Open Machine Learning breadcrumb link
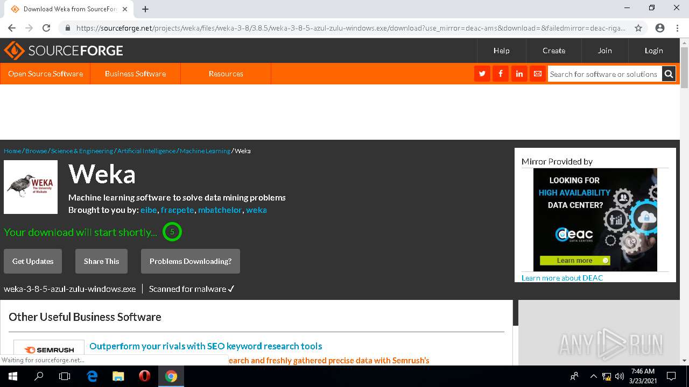This screenshot has height=387, width=689. (x=205, y=151)
